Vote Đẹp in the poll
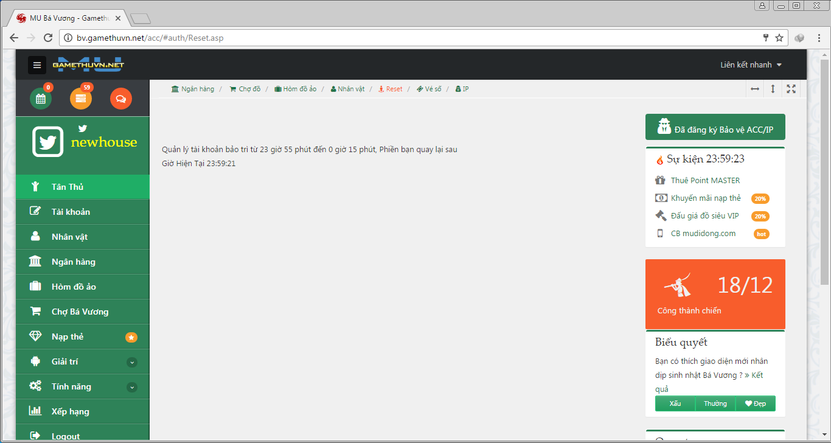This screenshot has height=443, width=831. click(756, 403)
